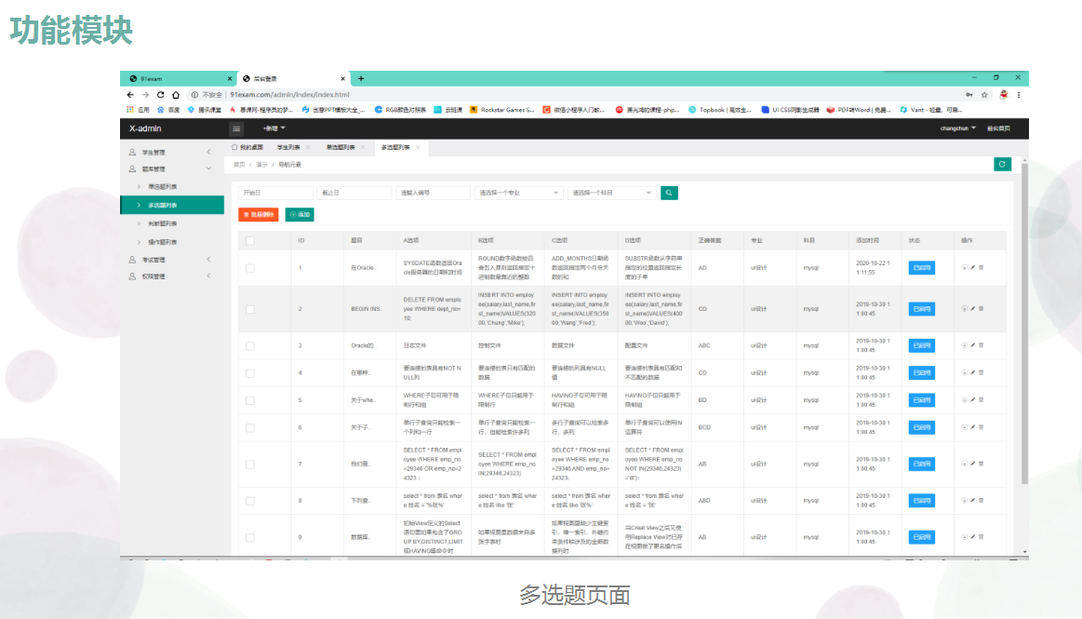Click the hamburger menu toggle beside X-admin

pos(236,128)
